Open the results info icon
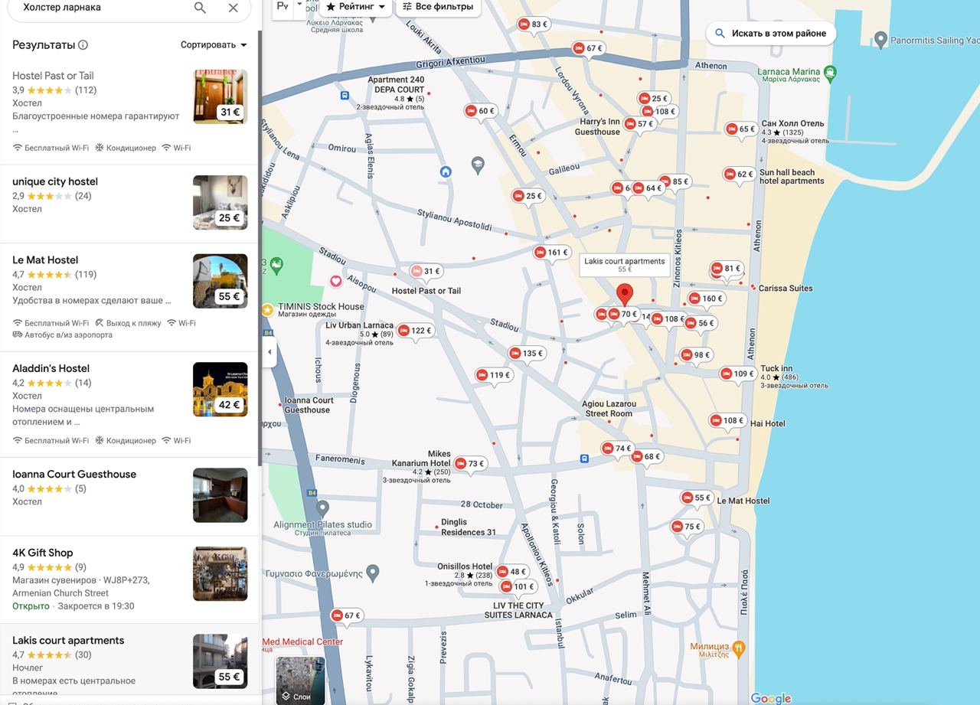This screenshot has width=980, height=705. point(83,45)
